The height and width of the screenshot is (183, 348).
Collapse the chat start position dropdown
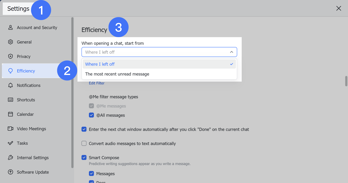point(231,52)
